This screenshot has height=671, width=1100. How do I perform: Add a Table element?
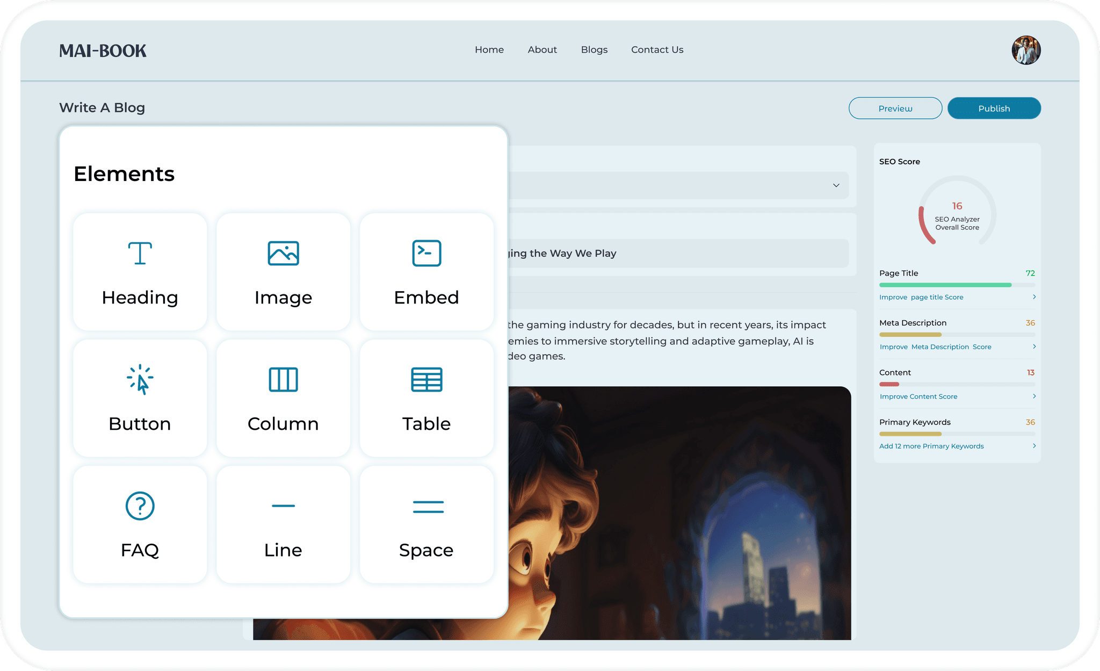[x=426, y=398]
